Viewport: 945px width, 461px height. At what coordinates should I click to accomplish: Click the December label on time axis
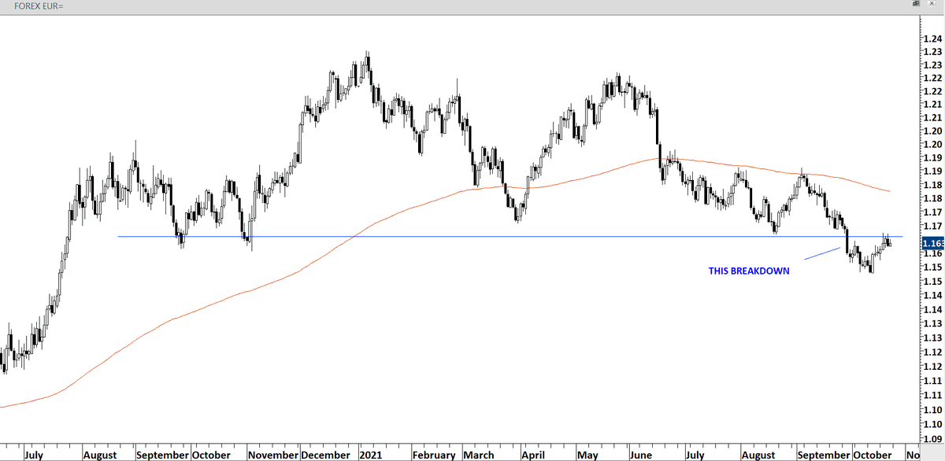pos(327,455)
